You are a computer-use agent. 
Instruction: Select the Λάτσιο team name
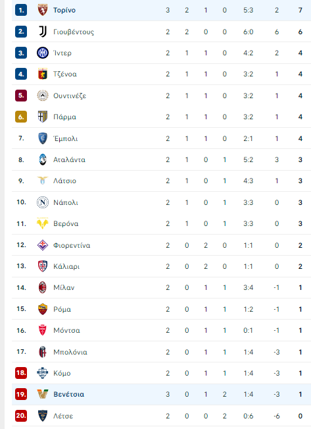click(64, 181)
